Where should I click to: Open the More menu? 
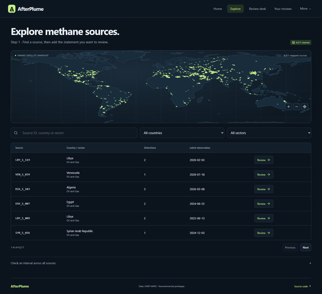pyautogui.click(x=305, y=9)
